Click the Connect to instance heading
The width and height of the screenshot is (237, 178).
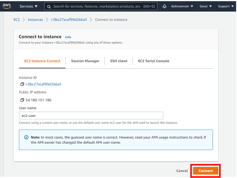(40, 37)
